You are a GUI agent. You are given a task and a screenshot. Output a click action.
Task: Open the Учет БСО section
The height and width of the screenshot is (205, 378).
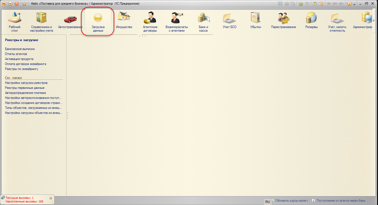230,22
